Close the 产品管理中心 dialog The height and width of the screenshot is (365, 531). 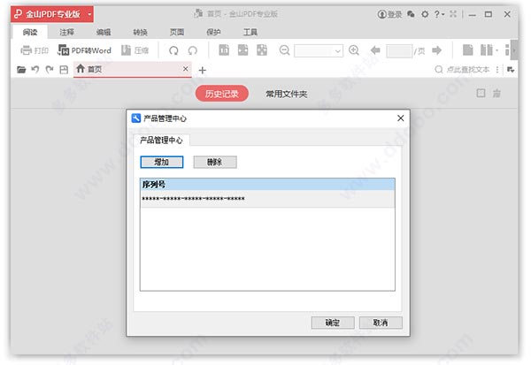click(401, 118)
